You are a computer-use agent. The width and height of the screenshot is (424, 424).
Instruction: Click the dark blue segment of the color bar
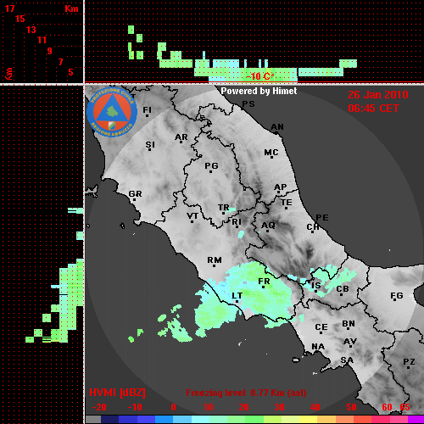pyautogui.click(x=110, y=420)
